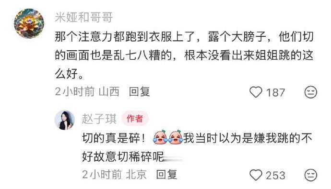Open 米娅和哥哥's lotus avatar

point(29,23)
